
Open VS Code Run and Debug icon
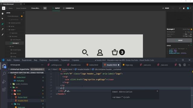tap(4, 81)
